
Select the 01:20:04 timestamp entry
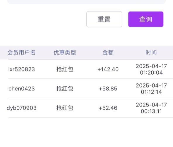point(151,69)
